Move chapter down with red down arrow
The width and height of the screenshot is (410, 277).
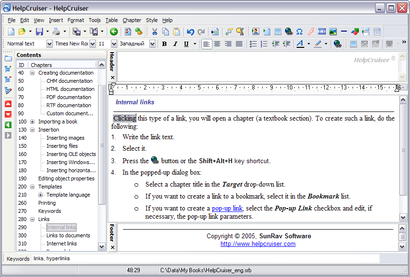[8, 114]
